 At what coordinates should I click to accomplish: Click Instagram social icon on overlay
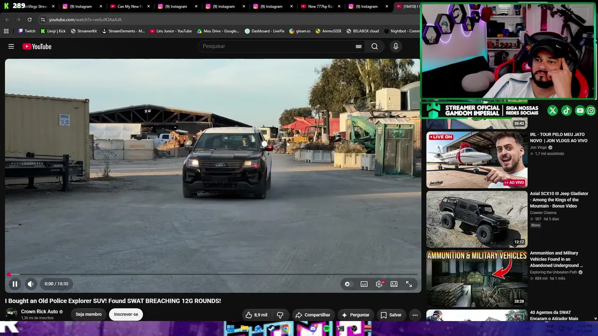pyautogui.click(x=591, y=111)
